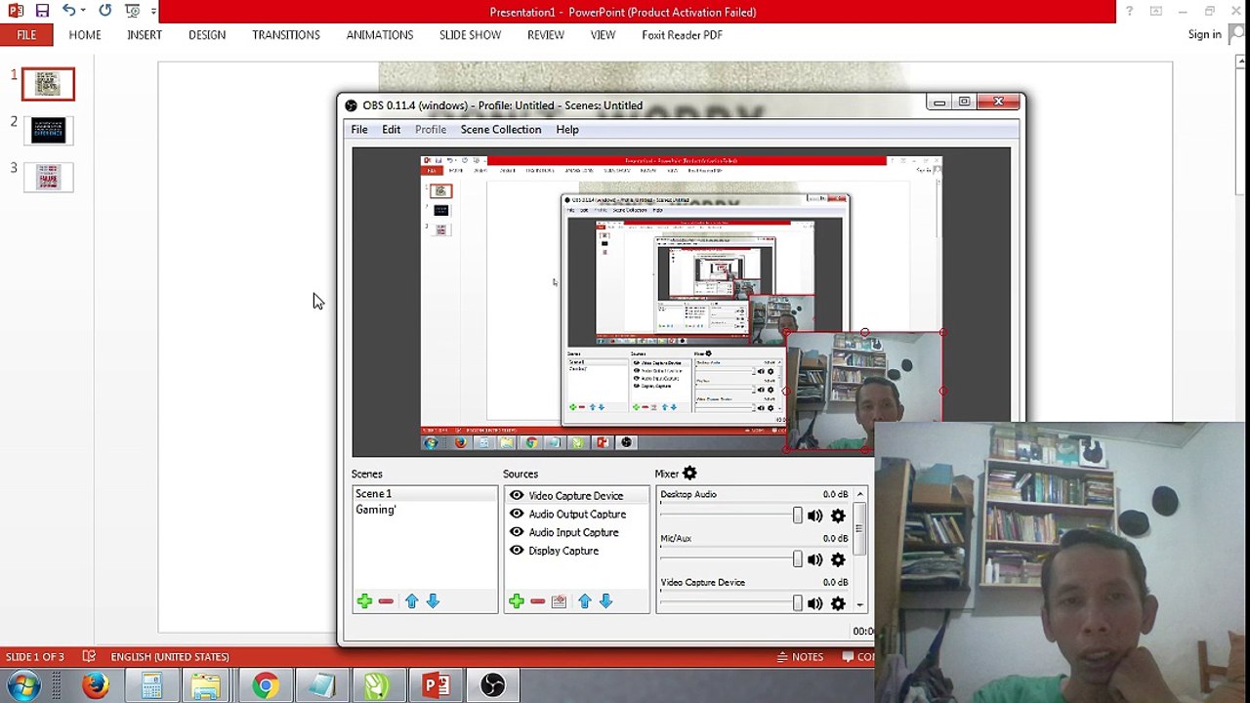Open CorelDRAW green icon on taskbar

click(377, 686)
